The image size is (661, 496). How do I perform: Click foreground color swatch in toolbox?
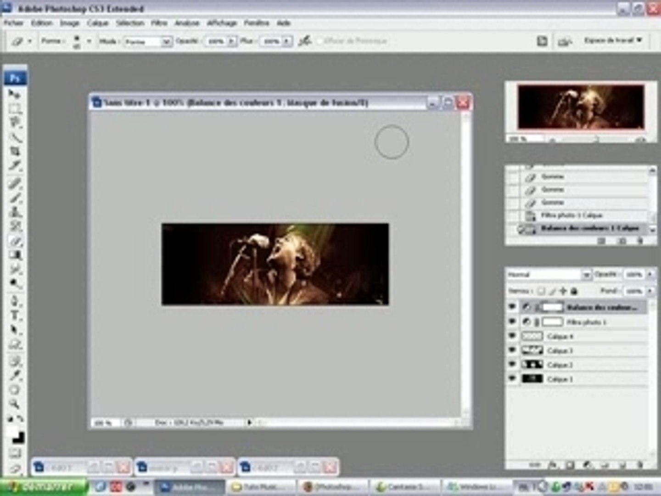pos(11,431)
